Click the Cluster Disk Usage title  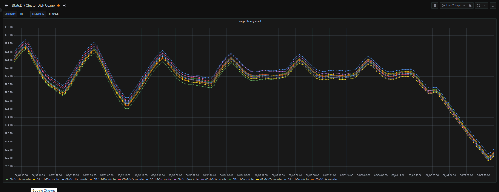(x=40, y=6)
